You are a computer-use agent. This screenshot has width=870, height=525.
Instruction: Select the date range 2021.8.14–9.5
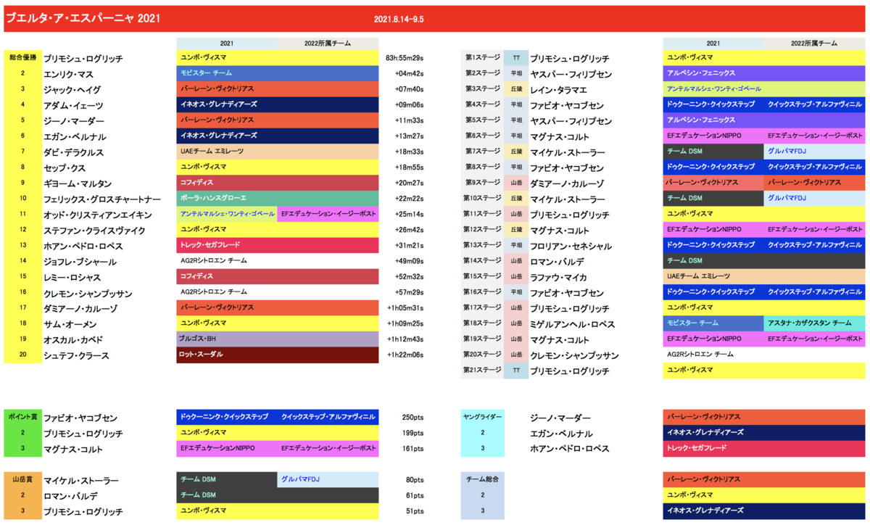[399, 20]
